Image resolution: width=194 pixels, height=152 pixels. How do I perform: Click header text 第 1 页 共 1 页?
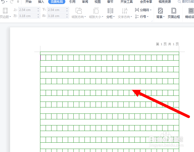tap(167, 44)
